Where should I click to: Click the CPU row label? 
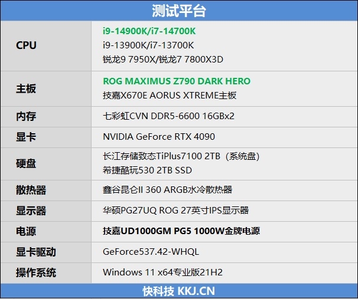pos(26,45)
